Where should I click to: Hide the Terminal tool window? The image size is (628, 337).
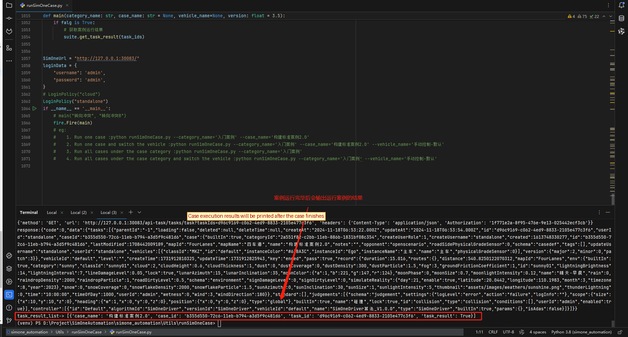608,212
